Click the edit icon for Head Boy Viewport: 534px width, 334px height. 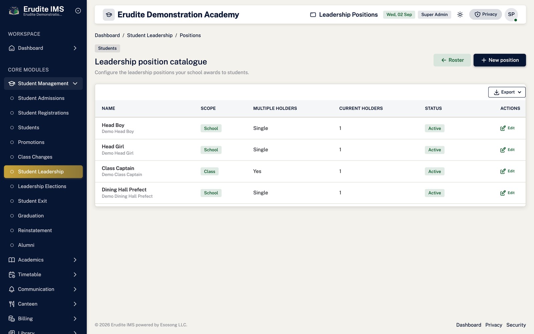[x=503, y=128]
